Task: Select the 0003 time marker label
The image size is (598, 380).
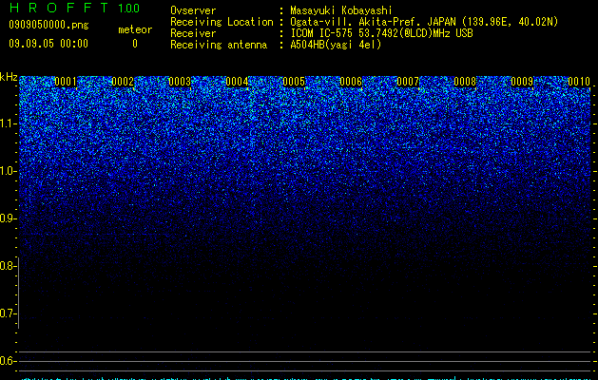Action: pos(180,82)
